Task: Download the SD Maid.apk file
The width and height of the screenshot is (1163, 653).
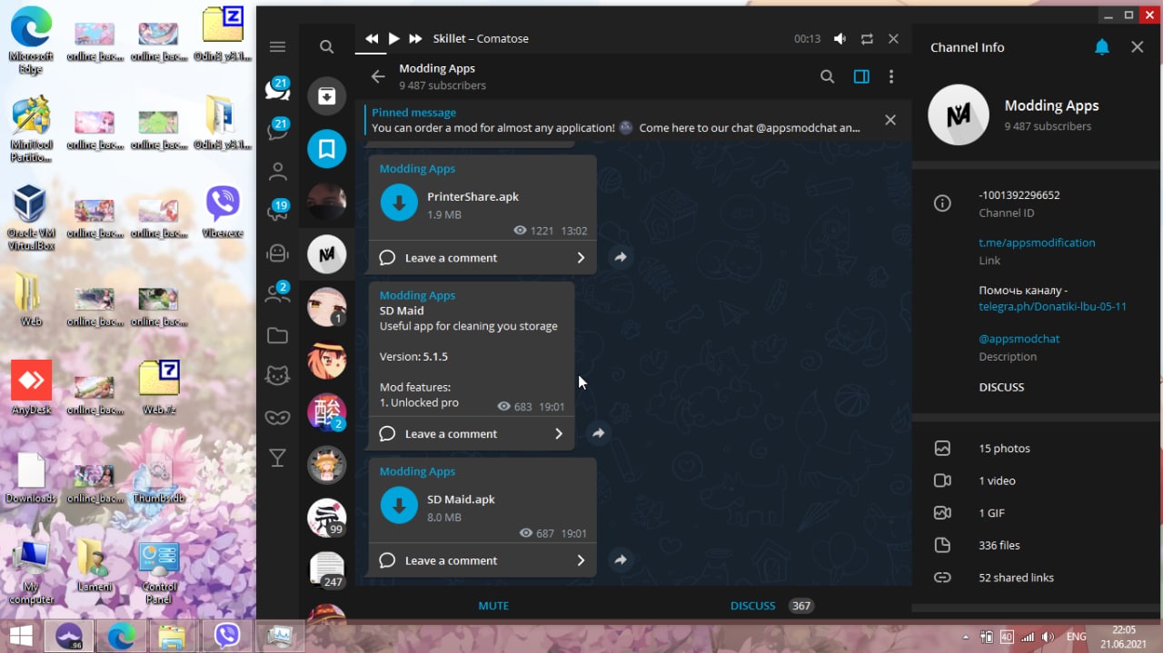Action: pyautogui.click(x=399, y=506)
